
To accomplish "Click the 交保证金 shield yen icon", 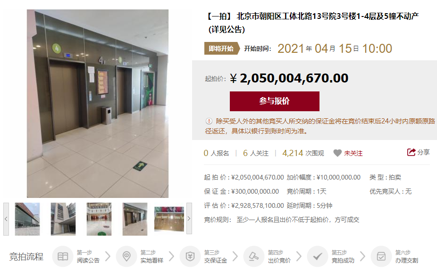I will click(x=190, y=256).
